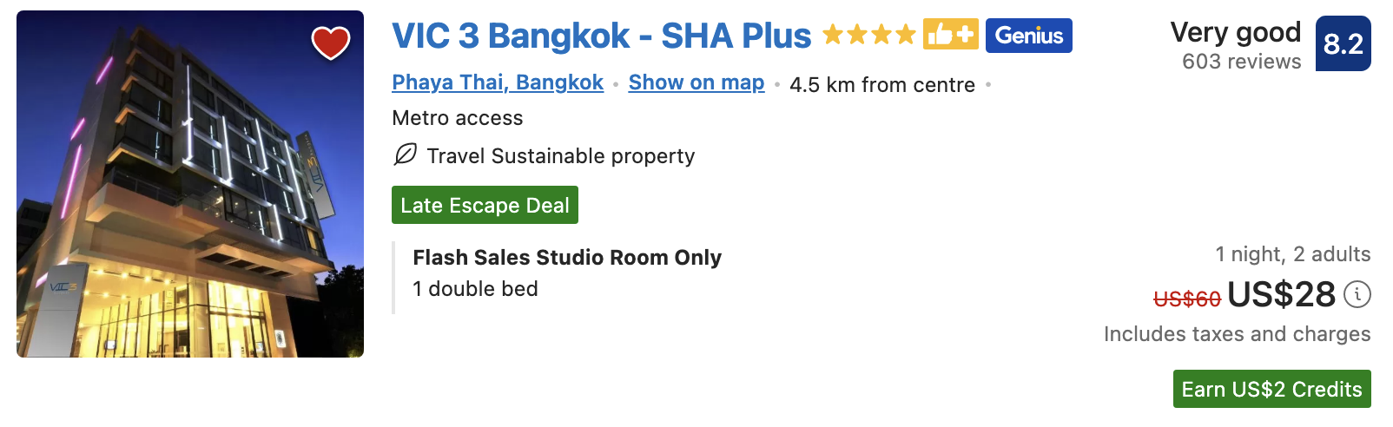1393x427 pixels.
Task: Click the Metro access label
Action: click(458, 118)
